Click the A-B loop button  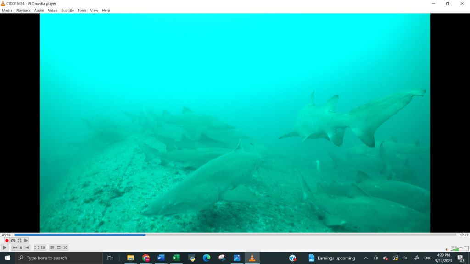20,241
